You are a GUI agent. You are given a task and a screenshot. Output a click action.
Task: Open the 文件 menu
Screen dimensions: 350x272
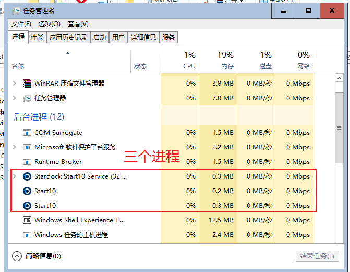pyautogui.click(x=21, y=24)
